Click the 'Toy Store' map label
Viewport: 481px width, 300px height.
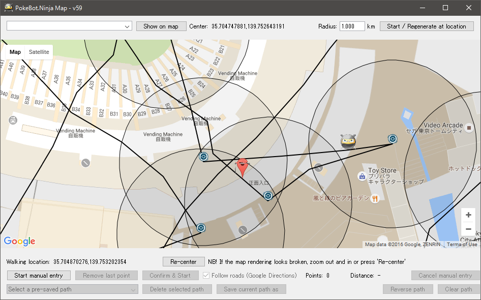(x=382, y=170)
